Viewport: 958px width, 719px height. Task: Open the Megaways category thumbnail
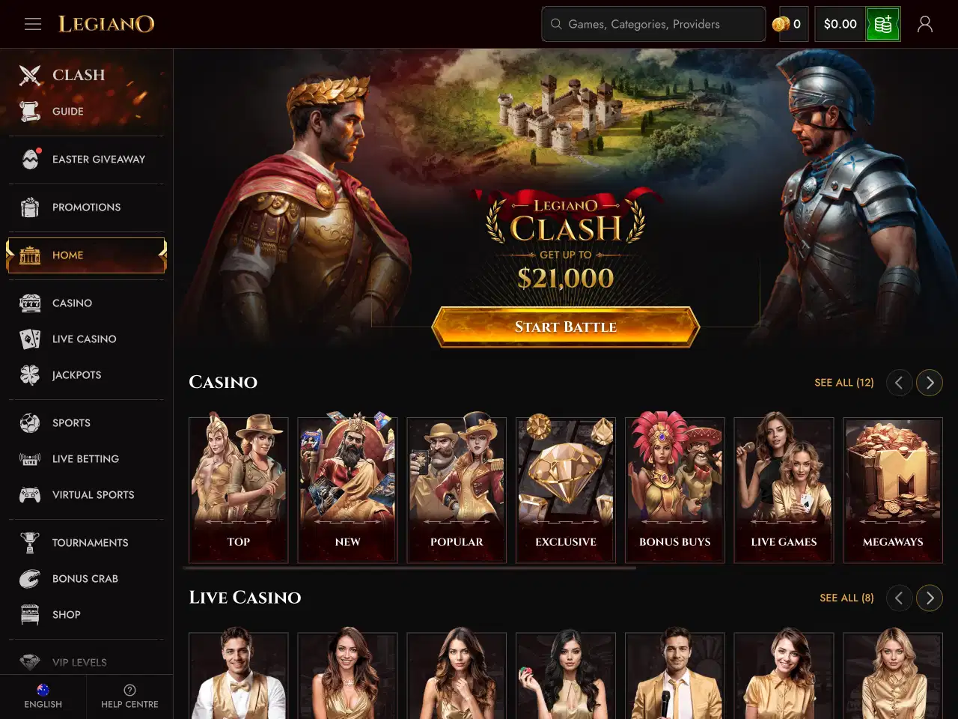pyautogui.click(x=893, y=490)
